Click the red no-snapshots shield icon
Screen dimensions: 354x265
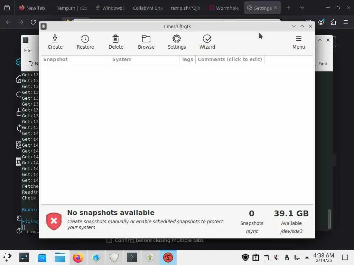(54, 221)
